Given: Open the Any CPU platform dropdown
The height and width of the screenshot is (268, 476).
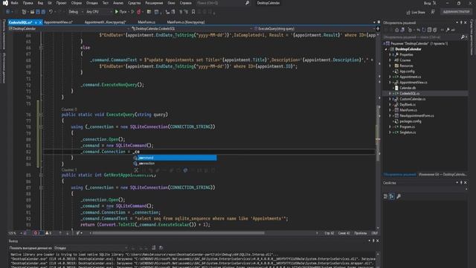Looking at the screenshot, I should pos(98,12).
